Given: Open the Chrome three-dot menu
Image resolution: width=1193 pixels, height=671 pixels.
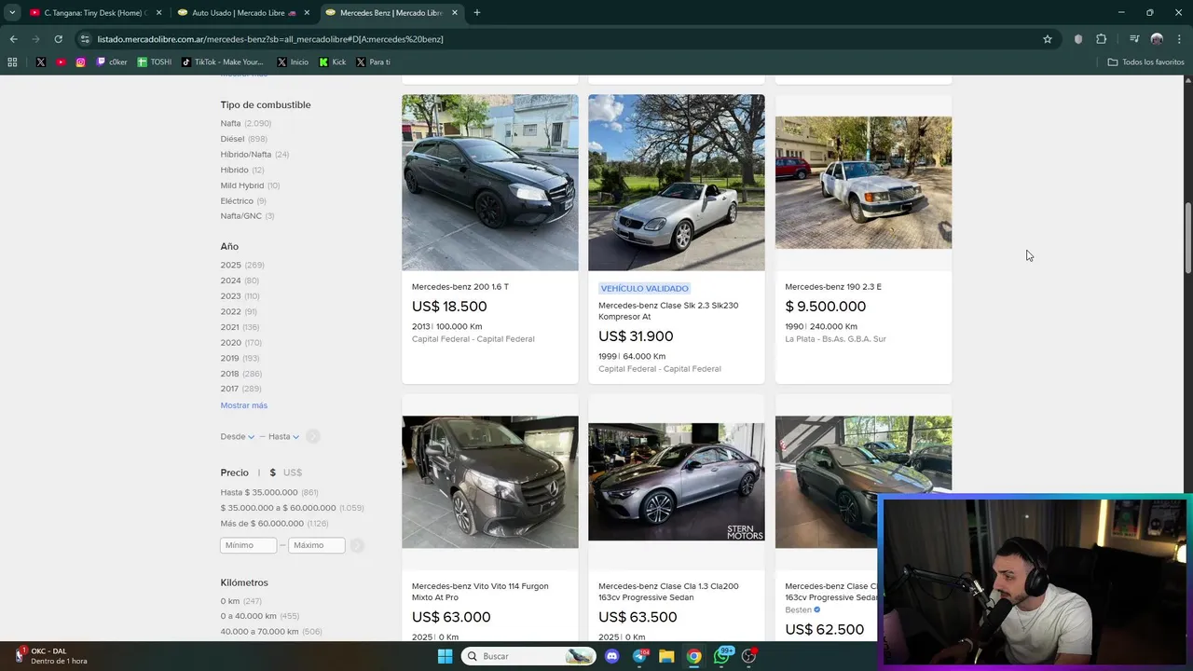Looking at the screenshot, I should pos(1180,39).
